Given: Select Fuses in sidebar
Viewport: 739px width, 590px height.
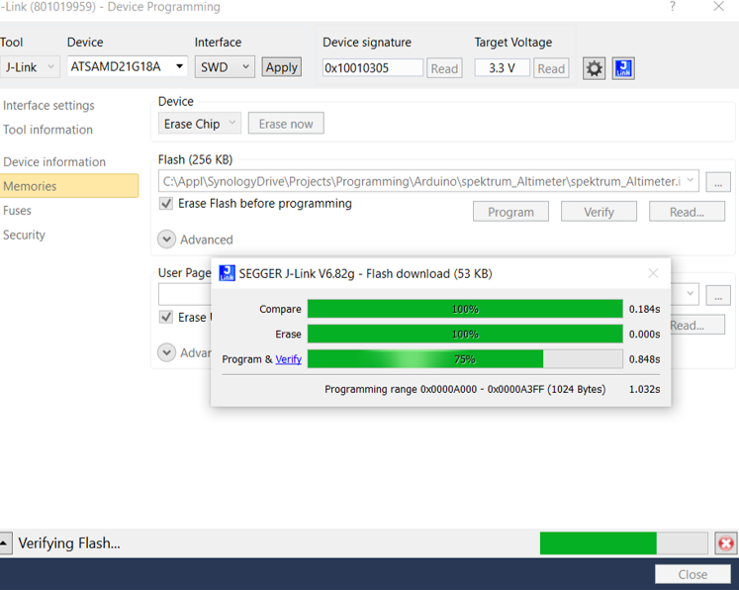Looking at the screenshot, I should click(17, 210).
